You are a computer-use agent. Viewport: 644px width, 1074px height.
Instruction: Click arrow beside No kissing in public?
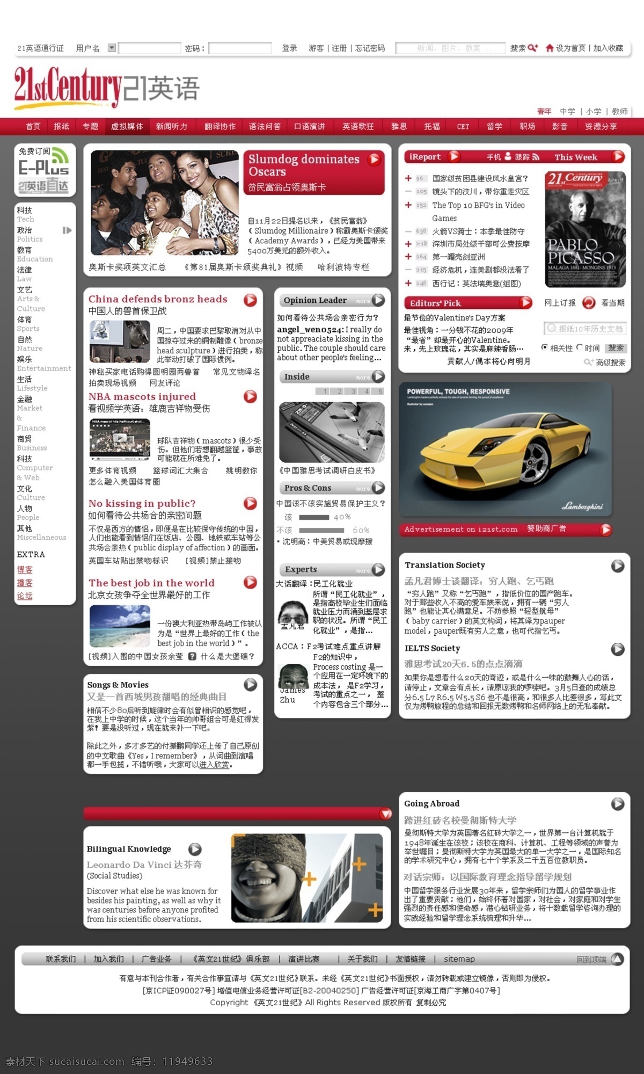point(250,503)
